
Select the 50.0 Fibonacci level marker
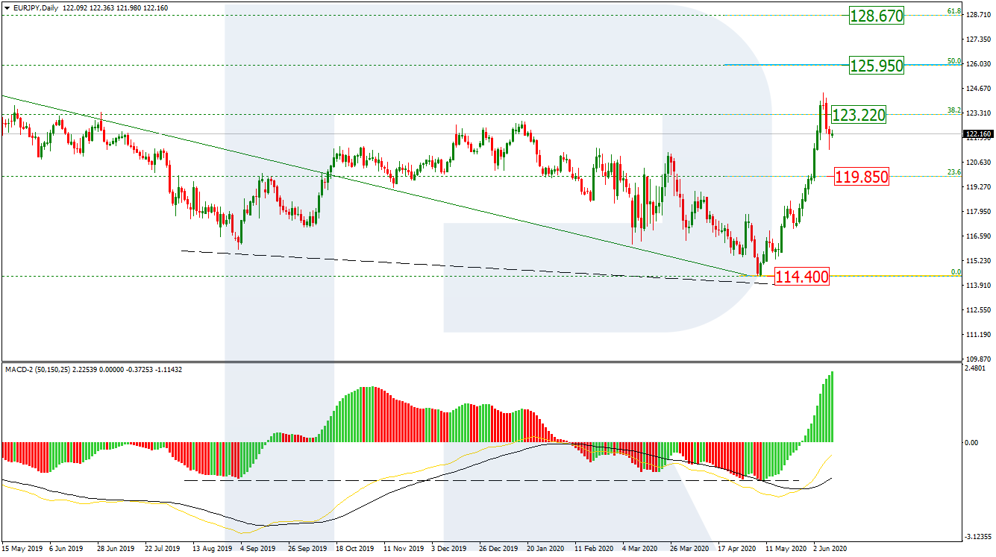[953, 61]
